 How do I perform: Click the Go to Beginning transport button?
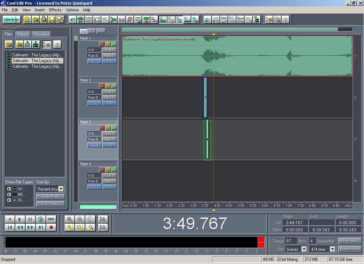[x=10, y=227]
